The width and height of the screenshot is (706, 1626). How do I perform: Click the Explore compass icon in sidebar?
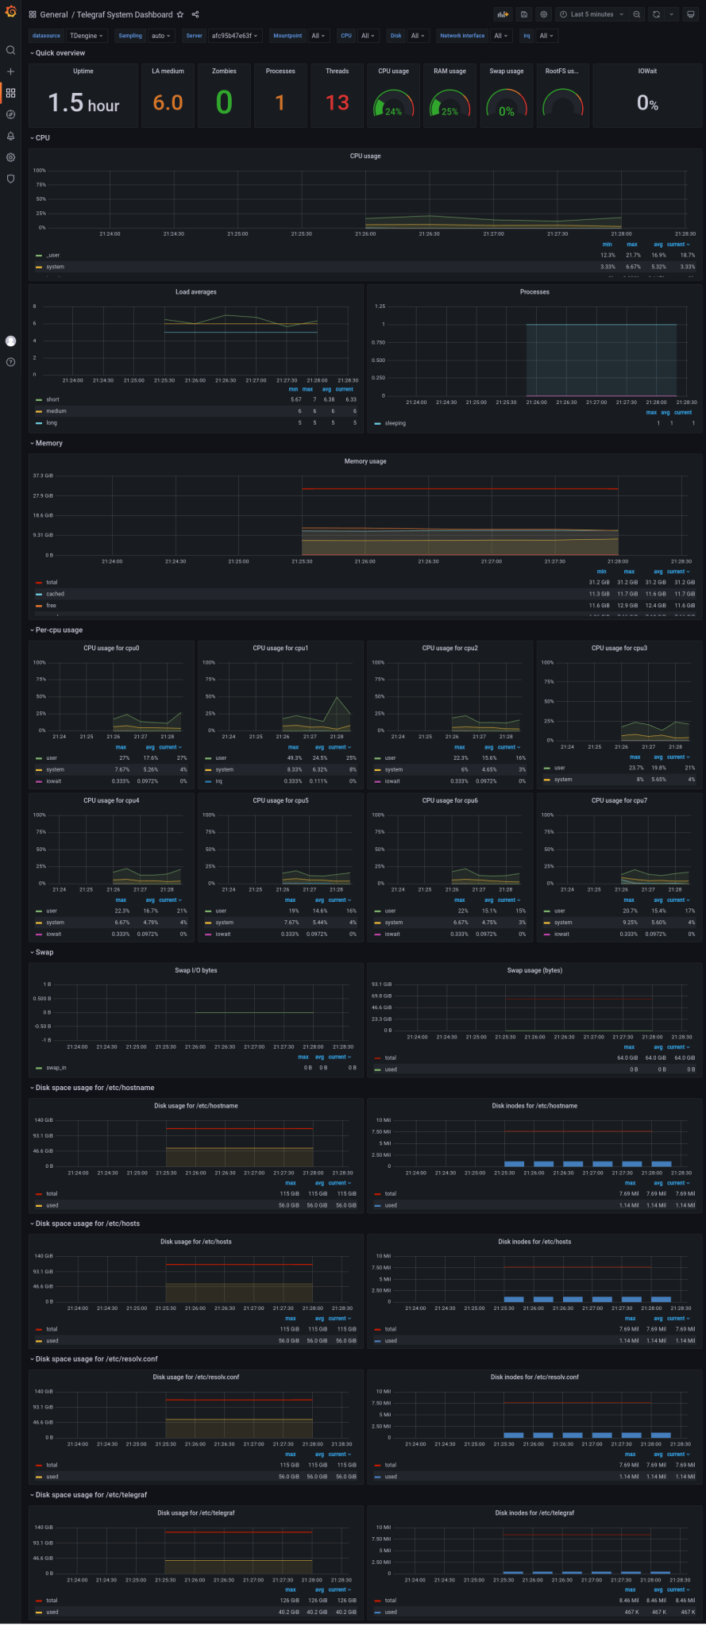tap(10, 114)
